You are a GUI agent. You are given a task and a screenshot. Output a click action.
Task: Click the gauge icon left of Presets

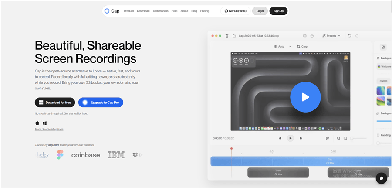[312, 36]
